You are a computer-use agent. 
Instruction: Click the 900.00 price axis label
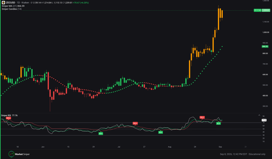pyautogui.click(x=265, y=43)
